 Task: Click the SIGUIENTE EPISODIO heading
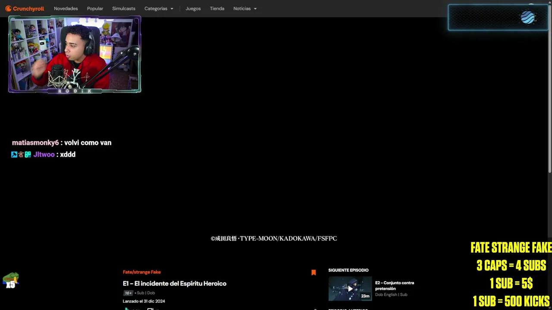(348, 270)
